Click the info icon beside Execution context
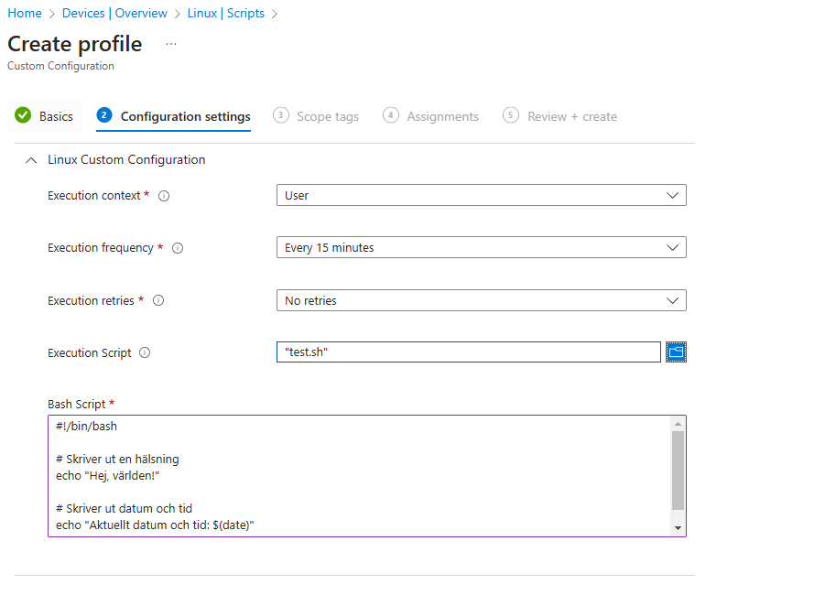This screenshot has width=825, height=606. click(x=165, y=196)
